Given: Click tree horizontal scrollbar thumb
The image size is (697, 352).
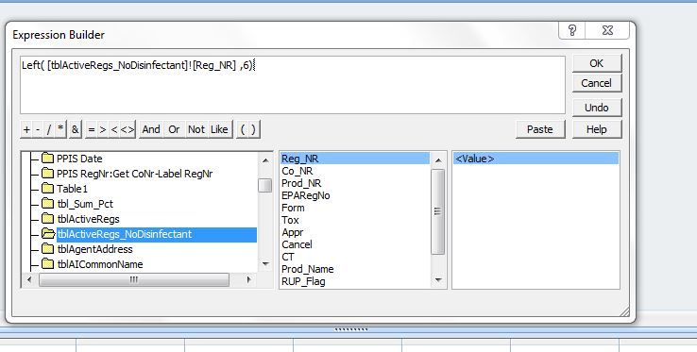Looking at the screenshot, I should pos(134,279).
